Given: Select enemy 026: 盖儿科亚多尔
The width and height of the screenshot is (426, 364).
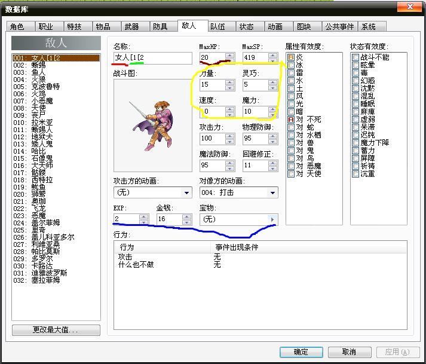Looking at the screenshot, I should tap(56, 237).
